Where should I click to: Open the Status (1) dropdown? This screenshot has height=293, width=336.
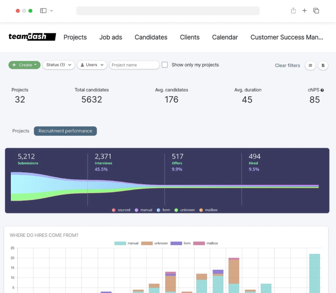pos(58,65)
